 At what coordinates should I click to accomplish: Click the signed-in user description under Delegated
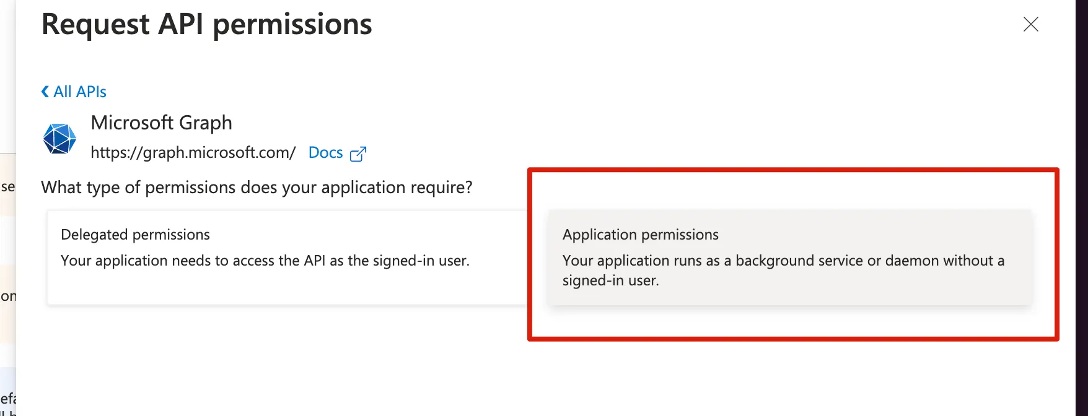(x=265, y=261)
